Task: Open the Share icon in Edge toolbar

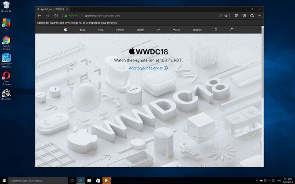Action: pyautogui.click(x=252, y=16)
